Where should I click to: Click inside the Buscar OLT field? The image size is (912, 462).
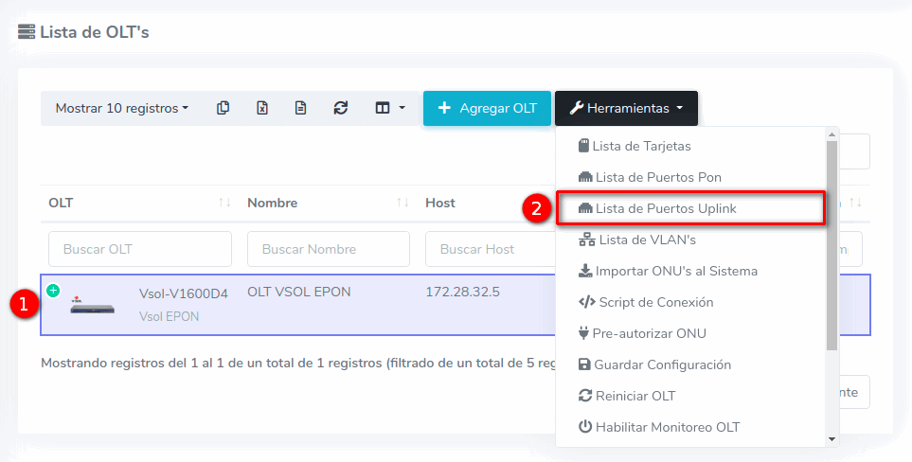pyautogui.click(x=139, y=249)
